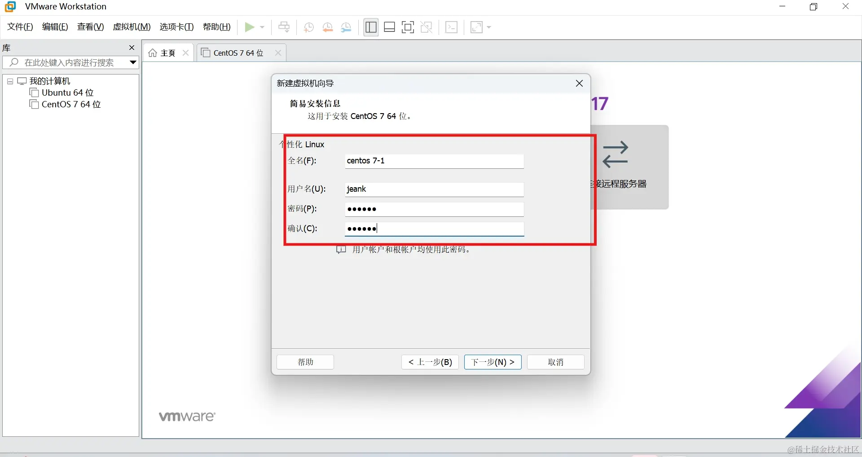The image size is (862, 457).
Task: Open the power options dropdown arrow
Action: pyautogui.click(x=262, y=27)
